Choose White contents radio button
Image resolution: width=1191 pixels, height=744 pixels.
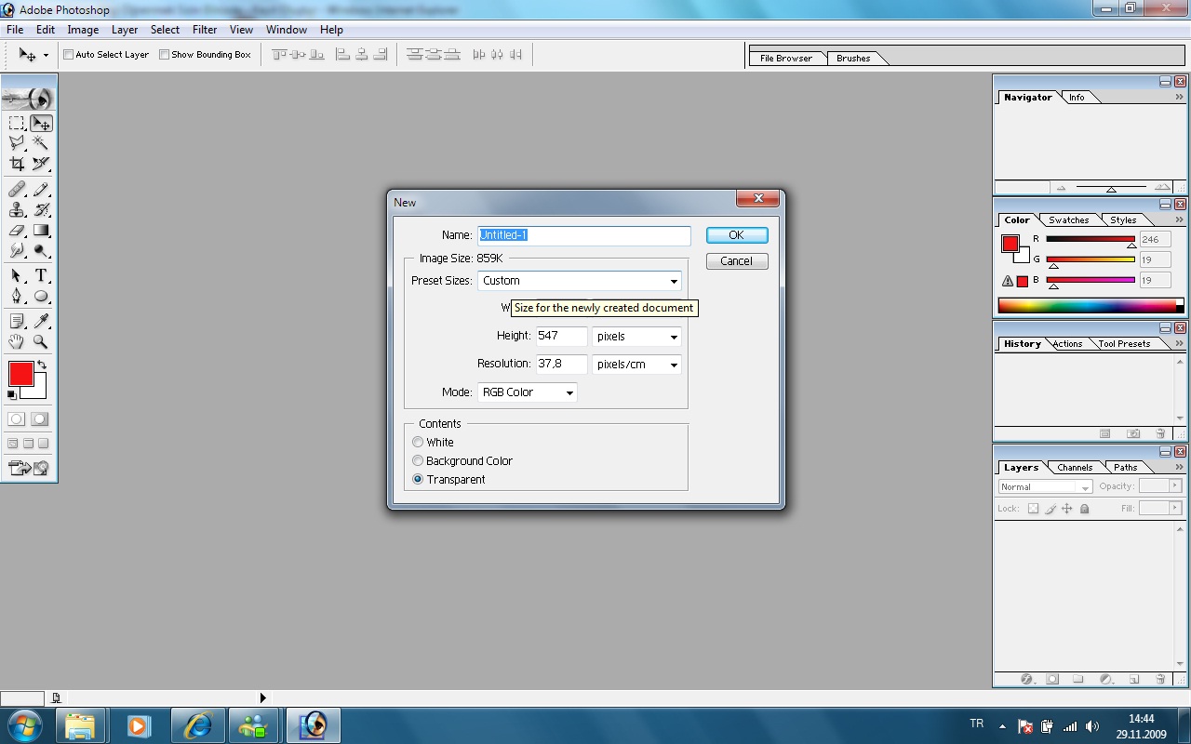[x=418, y=443]
